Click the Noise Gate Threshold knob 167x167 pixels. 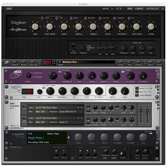point(105,151)
